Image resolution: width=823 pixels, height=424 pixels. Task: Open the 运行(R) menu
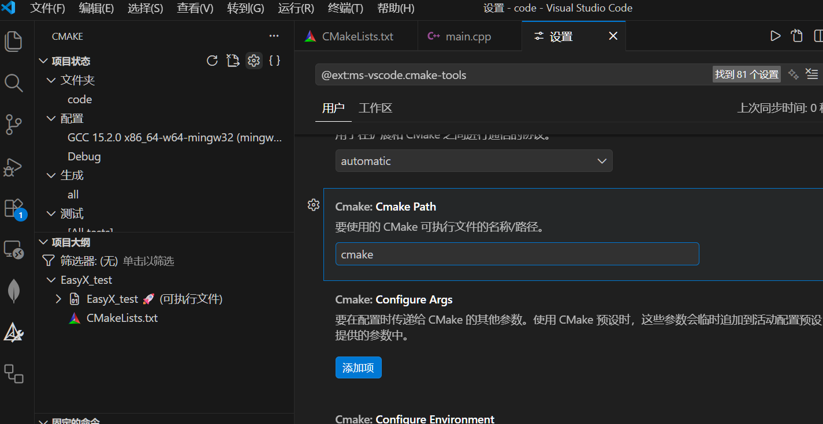coord(296,8)
